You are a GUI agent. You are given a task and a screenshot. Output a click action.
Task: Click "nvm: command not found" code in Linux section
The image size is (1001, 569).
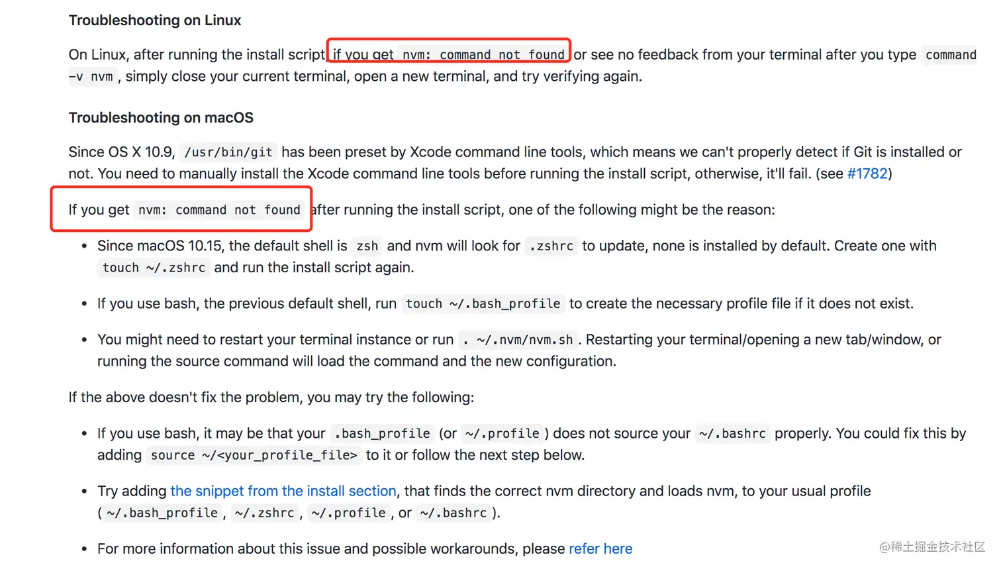483,55
